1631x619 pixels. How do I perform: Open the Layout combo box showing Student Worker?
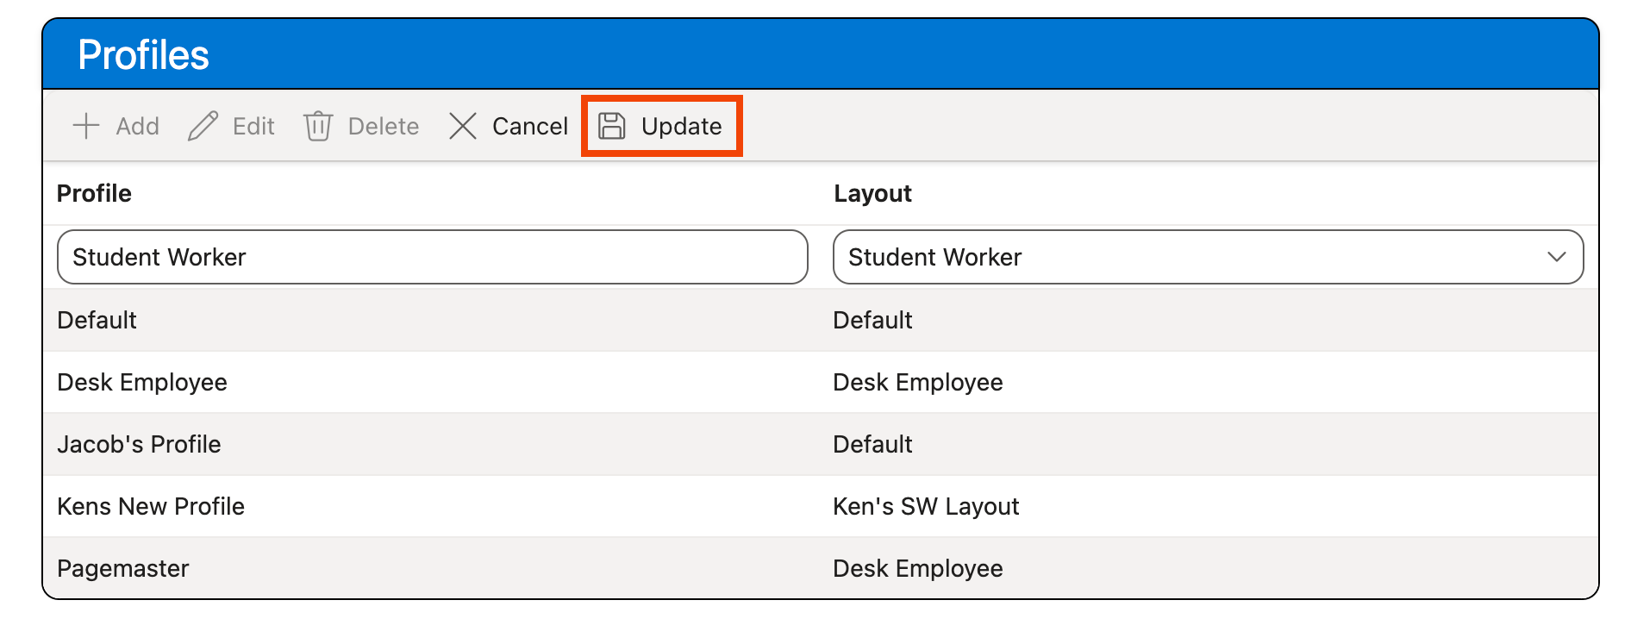tap(1190, 257)
